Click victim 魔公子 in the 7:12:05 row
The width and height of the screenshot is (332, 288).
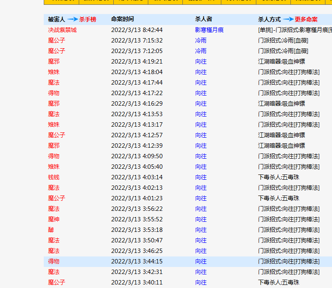(56, 51)
